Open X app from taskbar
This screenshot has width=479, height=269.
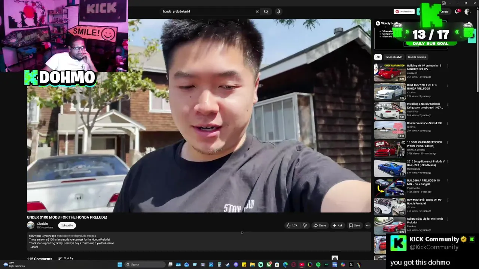[x=351, y=265]
